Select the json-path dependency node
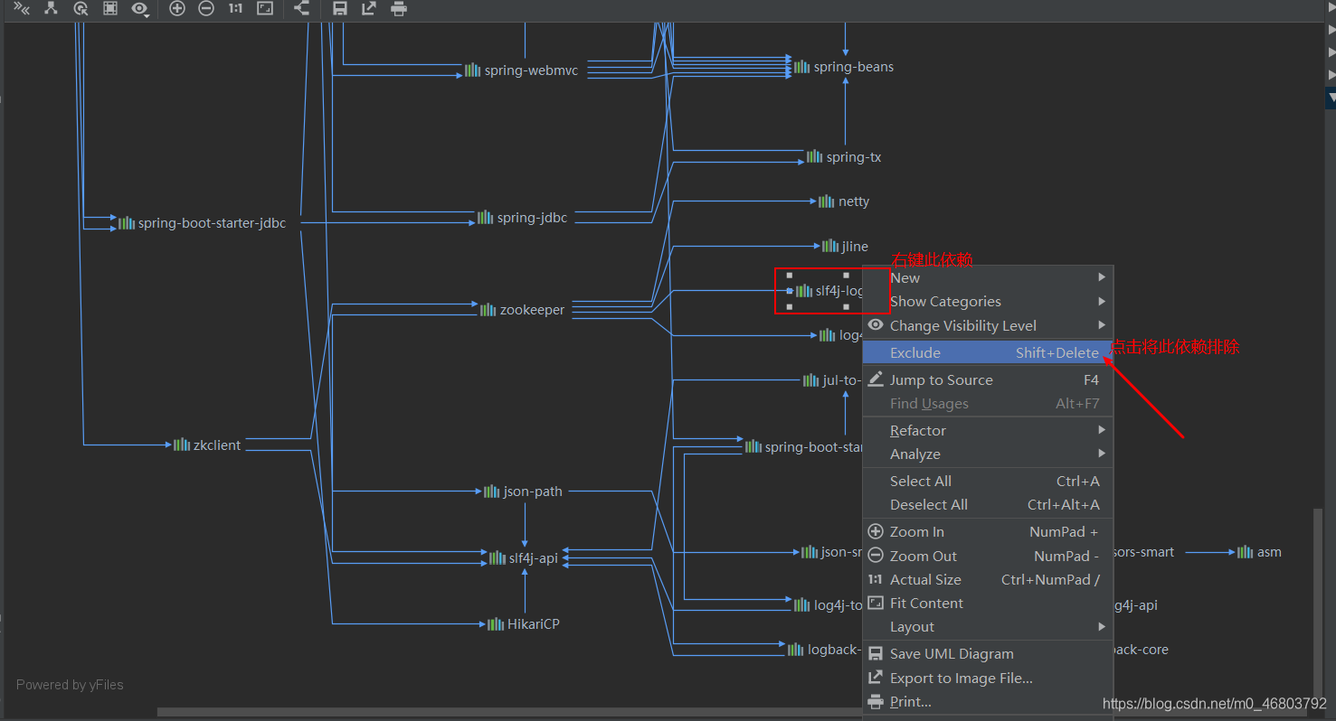The image size is (1336, 721). pyautogui.click(x=523, y=491)
